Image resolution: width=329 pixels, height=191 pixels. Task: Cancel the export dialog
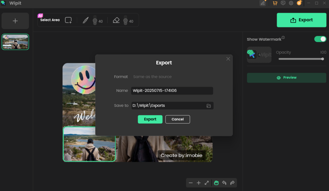(178, 119)
